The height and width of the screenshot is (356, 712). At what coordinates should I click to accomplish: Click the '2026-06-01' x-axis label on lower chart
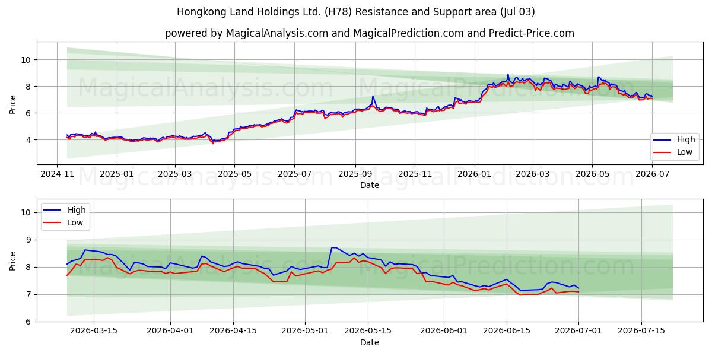(x=444, y=332)
